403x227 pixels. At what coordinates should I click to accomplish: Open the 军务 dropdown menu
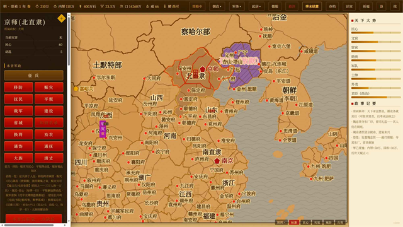237,6
